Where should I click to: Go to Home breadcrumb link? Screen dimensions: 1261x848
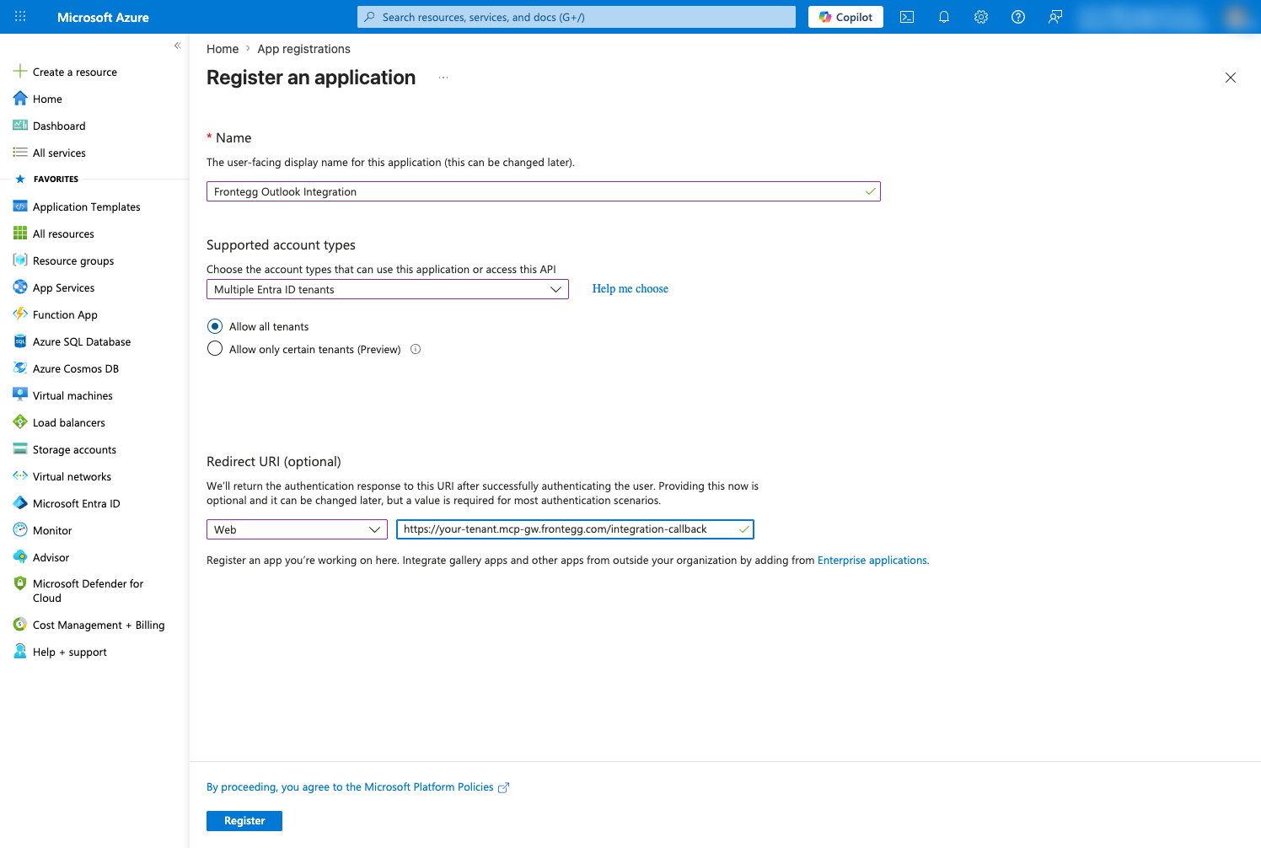223,49
